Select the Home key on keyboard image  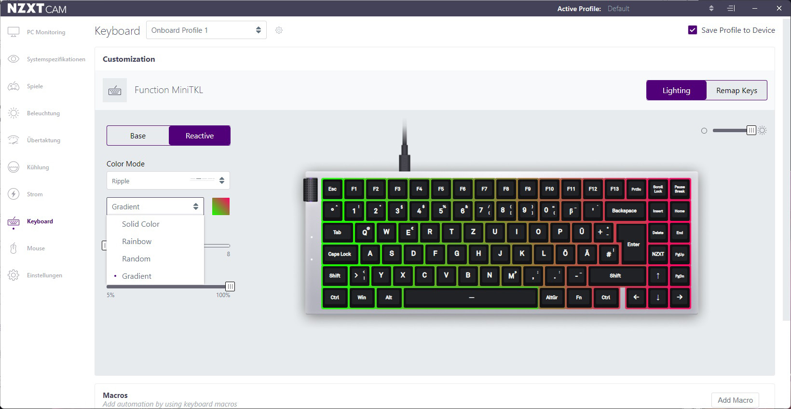coord(680,210)
